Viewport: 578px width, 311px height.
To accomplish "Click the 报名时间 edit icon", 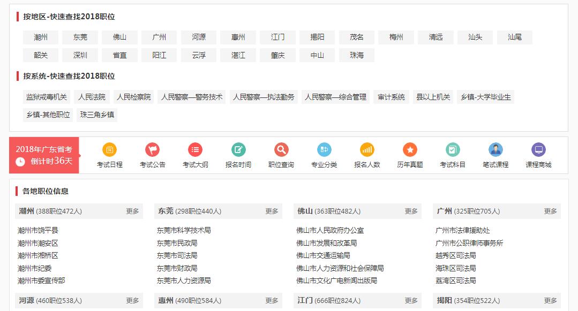I will point(238,149).
